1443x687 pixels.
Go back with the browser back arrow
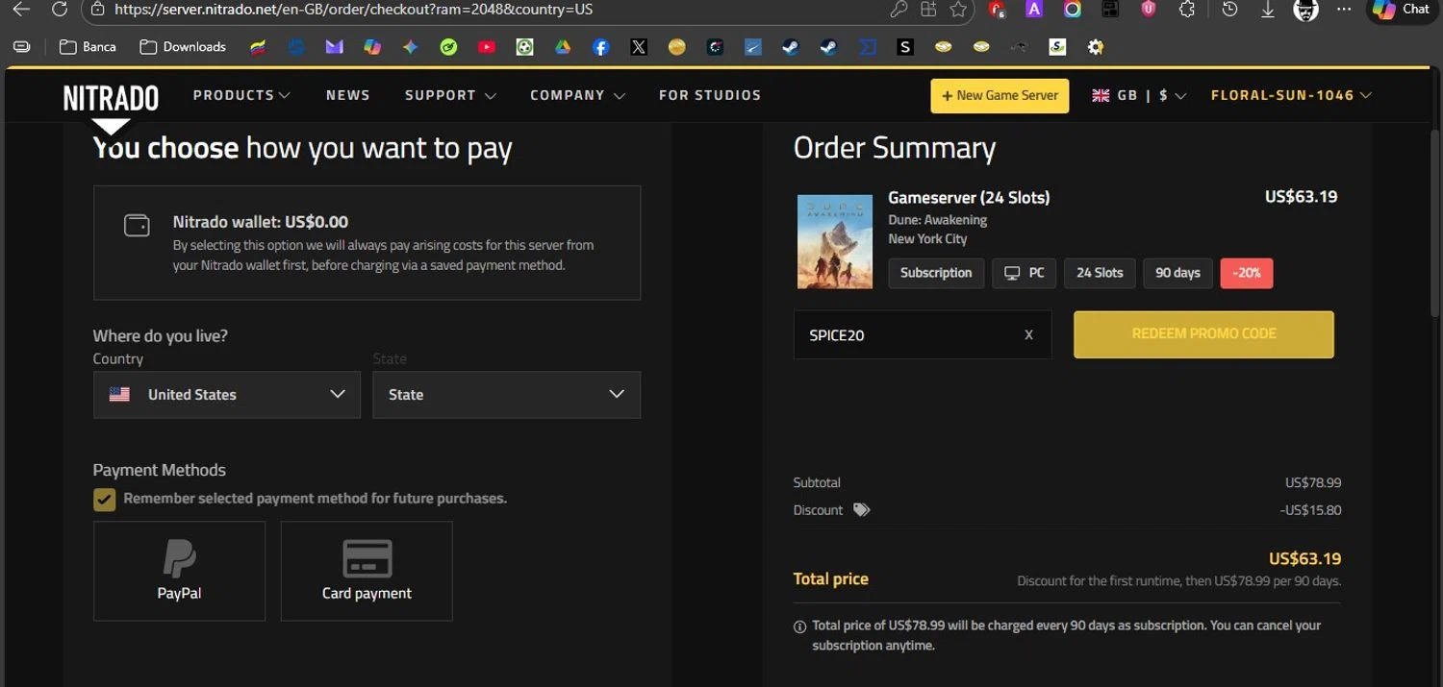point(21,10)
